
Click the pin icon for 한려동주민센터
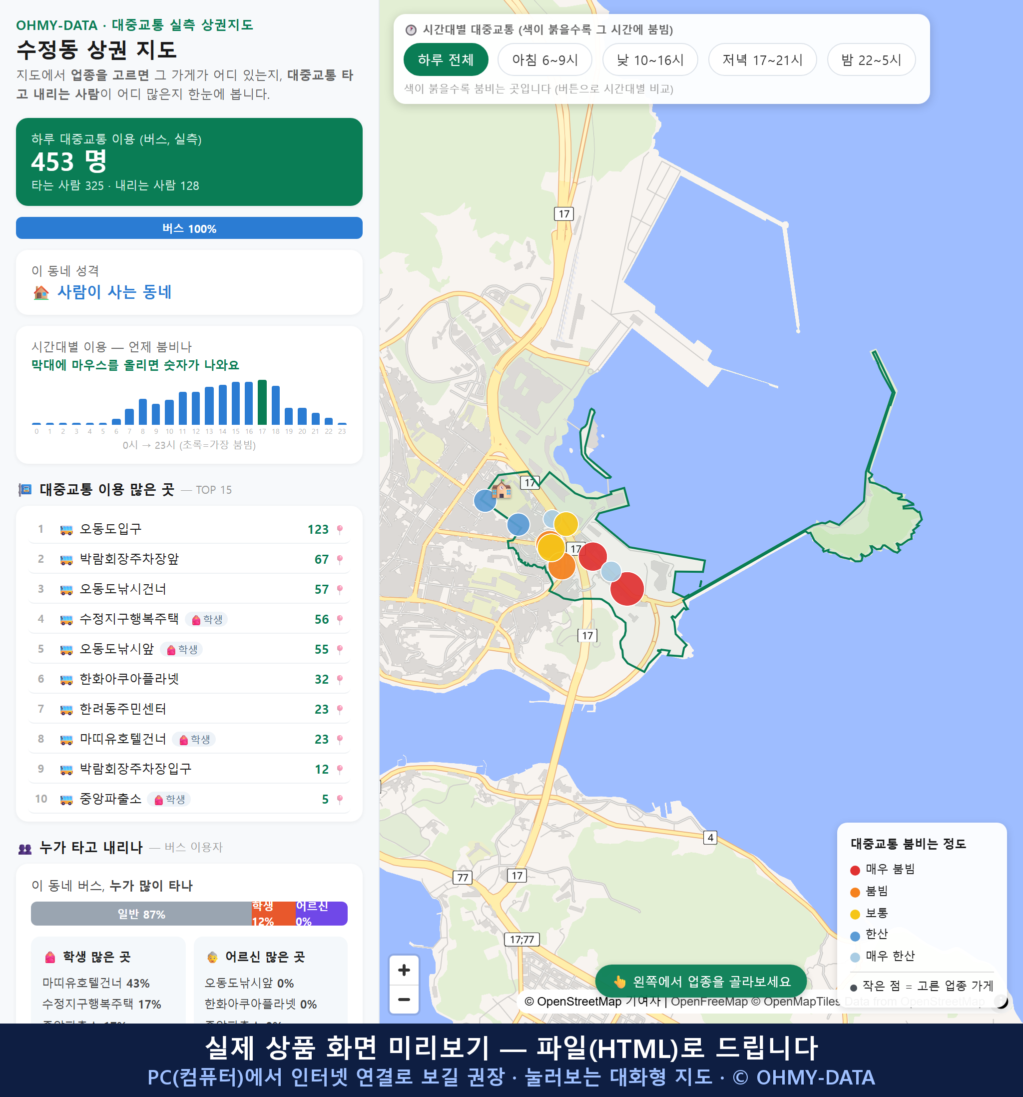coord(340,709)
